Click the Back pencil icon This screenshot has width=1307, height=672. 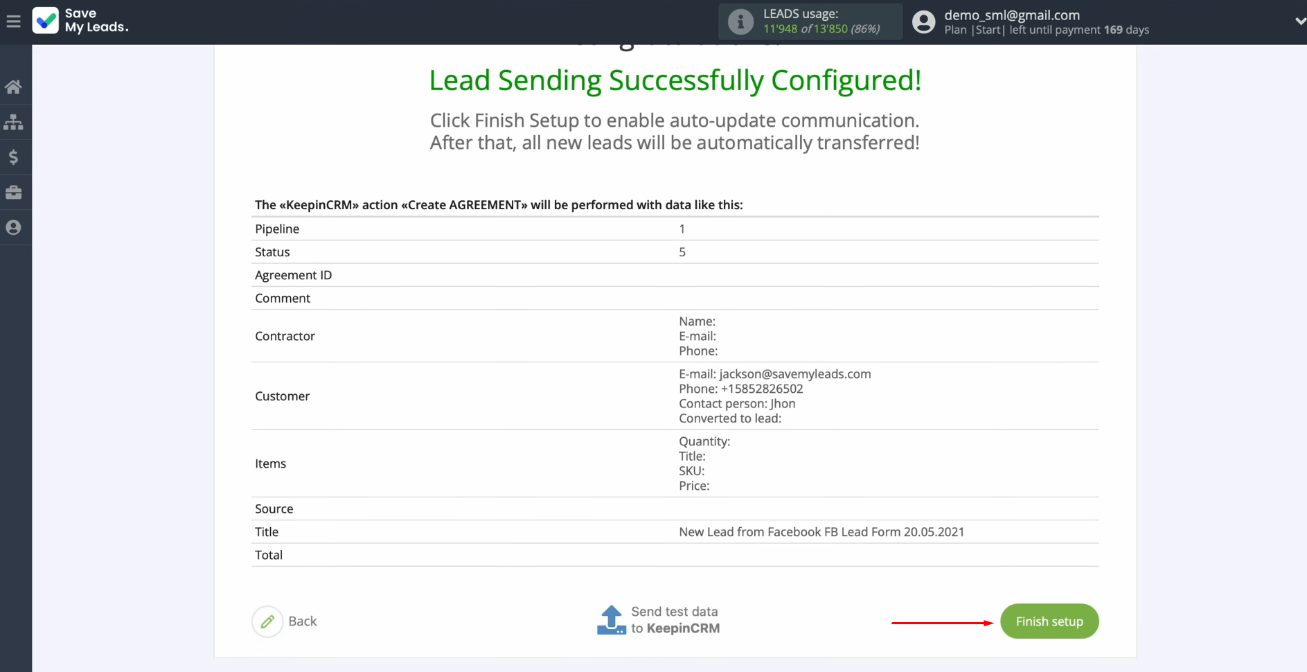[267, 621]
